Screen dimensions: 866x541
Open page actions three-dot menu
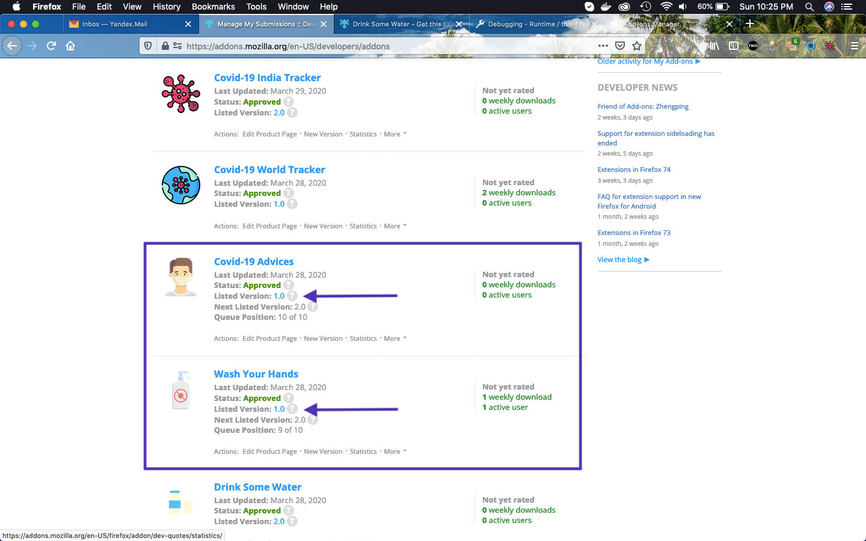(603, 46)
